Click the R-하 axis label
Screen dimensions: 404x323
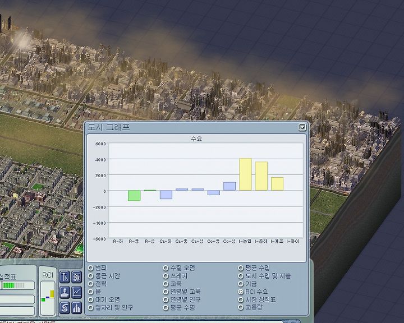pyautogui.click(x=118, y=241)
